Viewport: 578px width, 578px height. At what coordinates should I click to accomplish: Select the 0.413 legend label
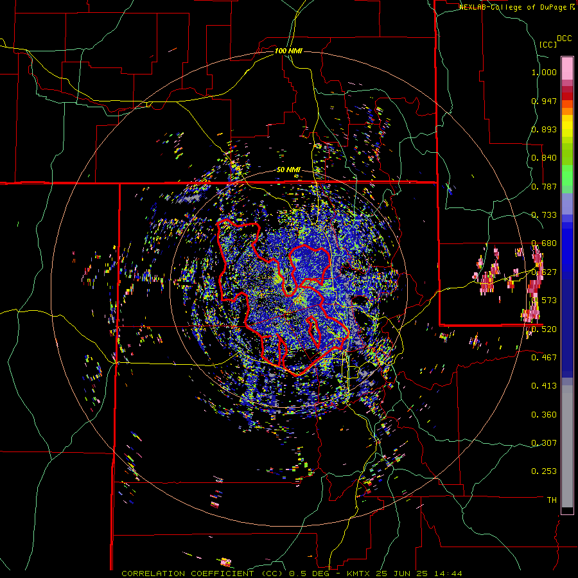click(544, 386)
